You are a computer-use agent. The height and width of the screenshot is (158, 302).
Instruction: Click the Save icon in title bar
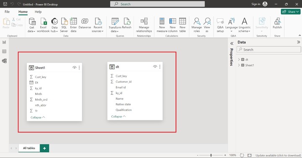click(x=5, y=4)
